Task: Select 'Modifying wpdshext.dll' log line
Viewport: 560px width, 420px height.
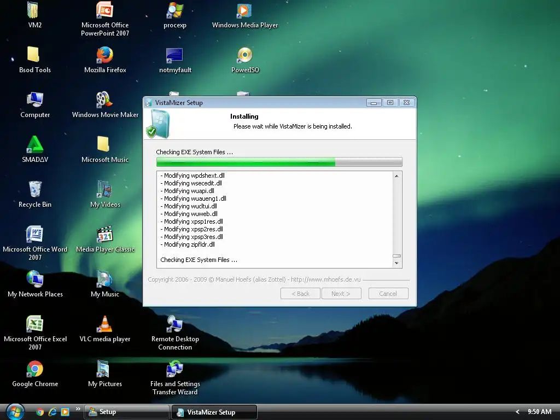Action: click(x=192, y=176)
